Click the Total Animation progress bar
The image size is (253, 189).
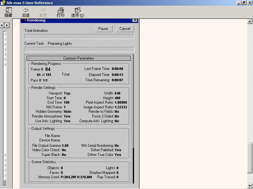tap(79, 37)
